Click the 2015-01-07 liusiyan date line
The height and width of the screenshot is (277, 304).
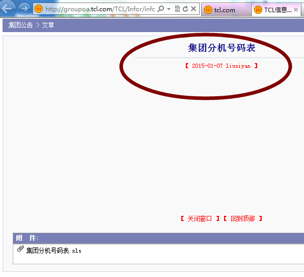pyautogui.click(x=221, y=66)
